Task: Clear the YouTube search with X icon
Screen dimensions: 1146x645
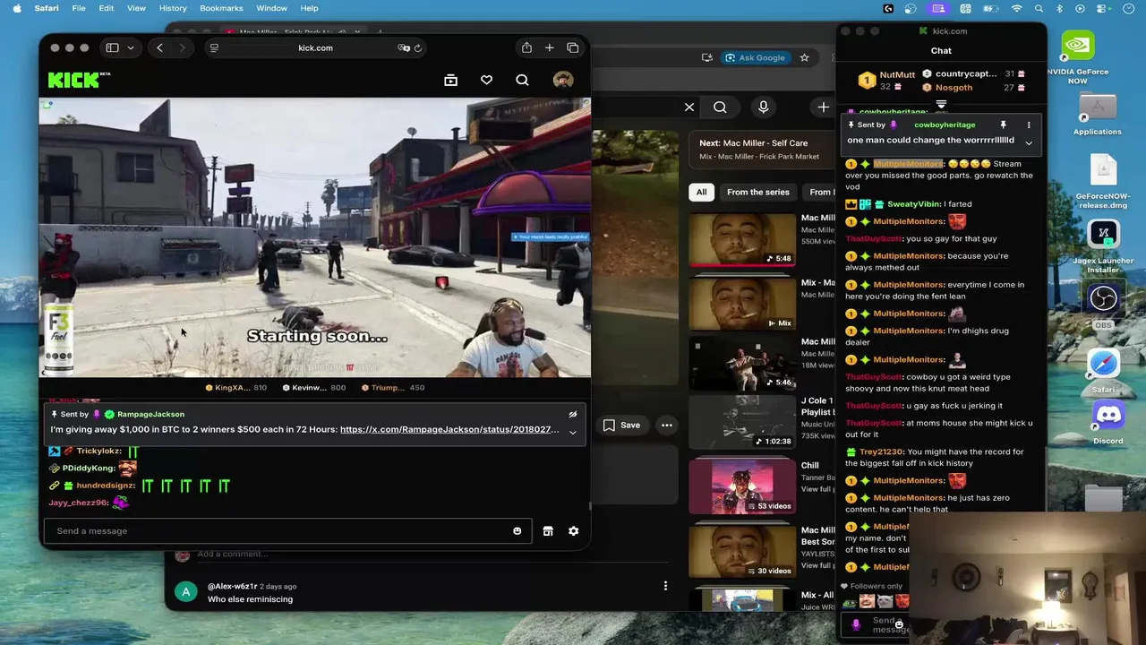Action: 689,107
